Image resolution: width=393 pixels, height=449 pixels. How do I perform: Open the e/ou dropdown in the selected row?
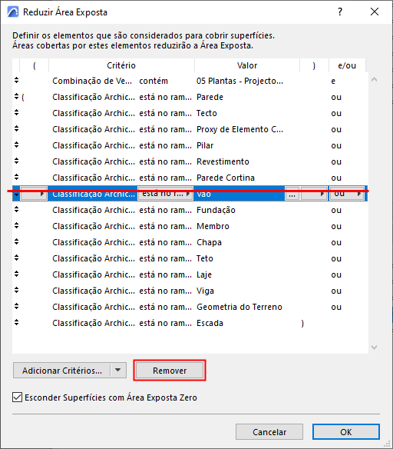347,194
